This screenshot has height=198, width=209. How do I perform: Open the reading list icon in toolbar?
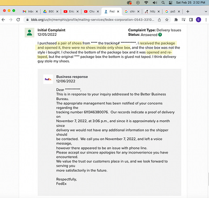click(183, 19)
